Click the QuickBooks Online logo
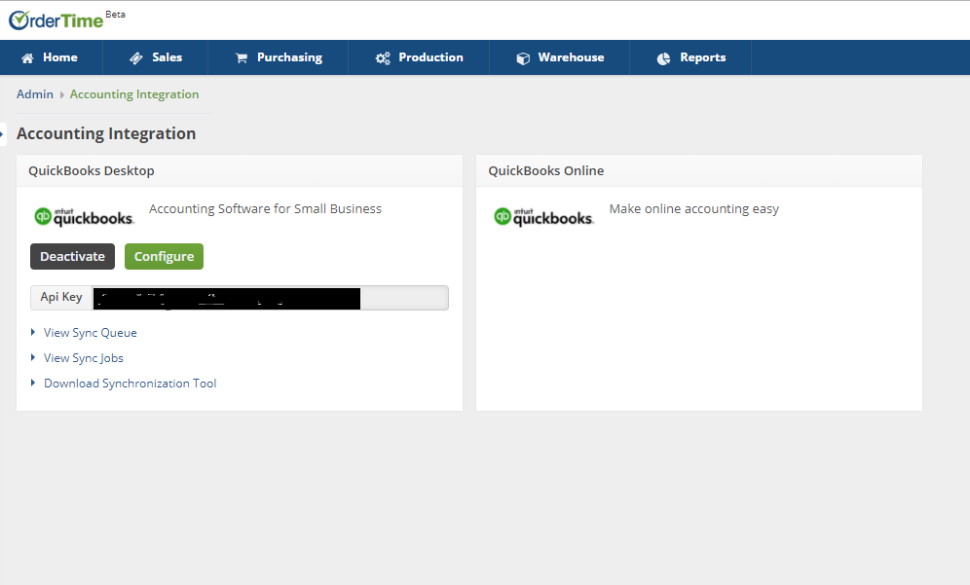 (x=543, y=217)
